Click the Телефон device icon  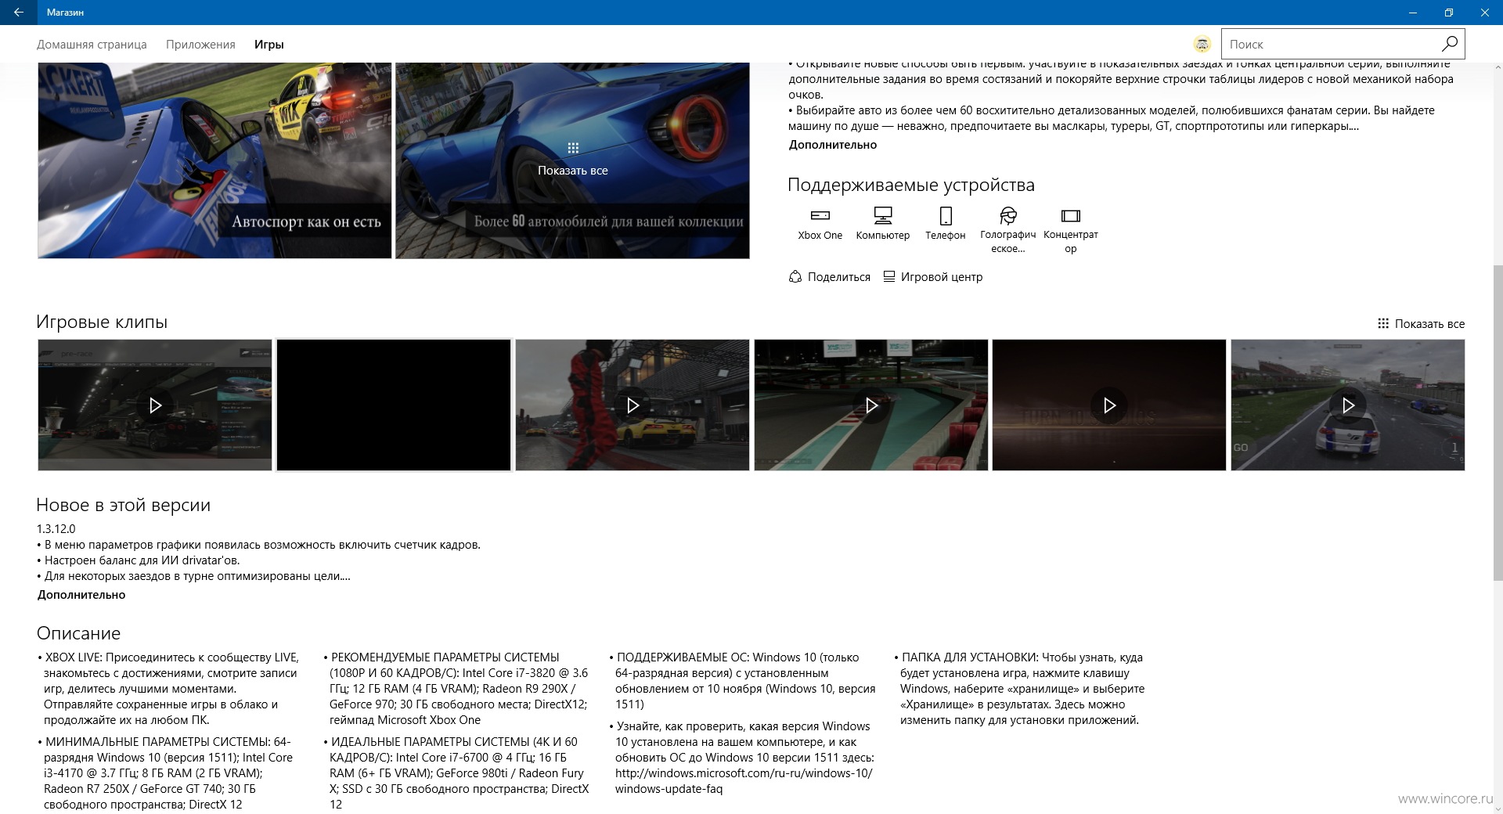[946, 215]
